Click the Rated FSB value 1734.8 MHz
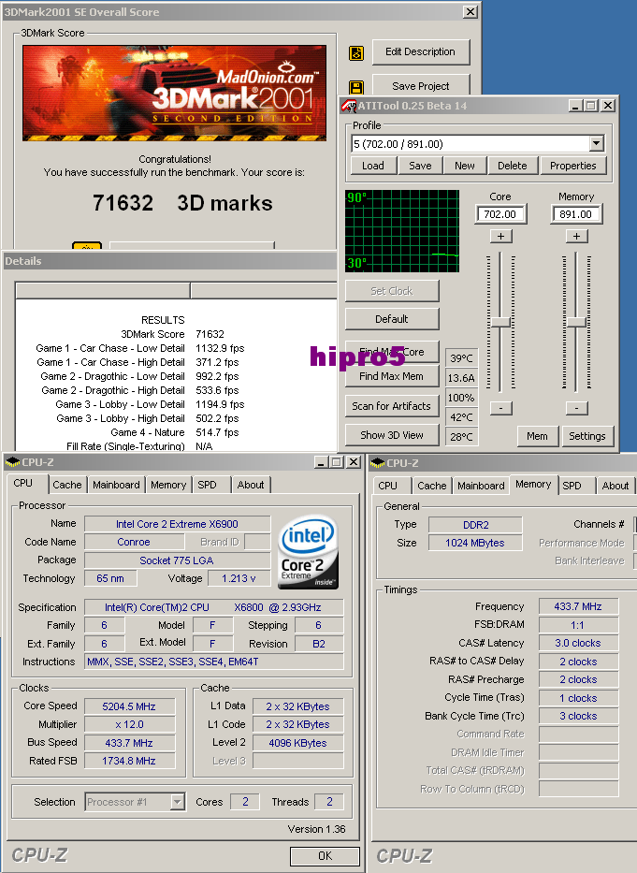Screen dimensions: 637x873 pyautogui.click(x=129, y=761)
